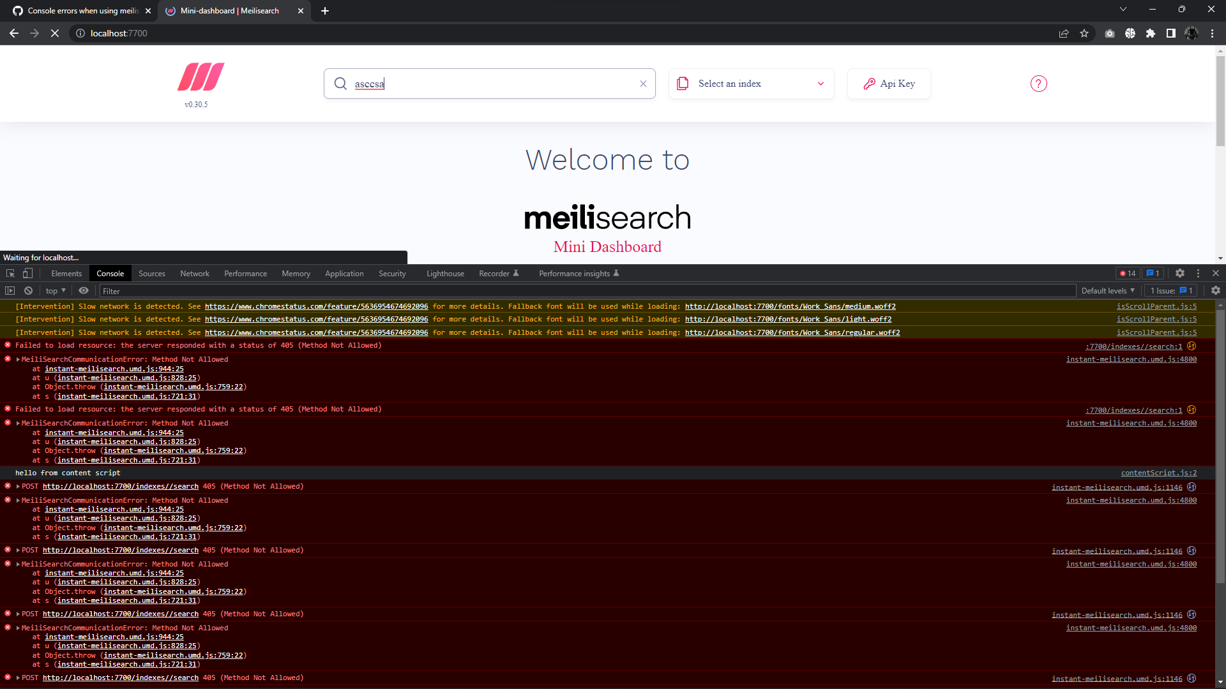1226x689 pixels.
Task: Open the instant-meilisearch.umd.js:944 link
Action: [113, 369]
